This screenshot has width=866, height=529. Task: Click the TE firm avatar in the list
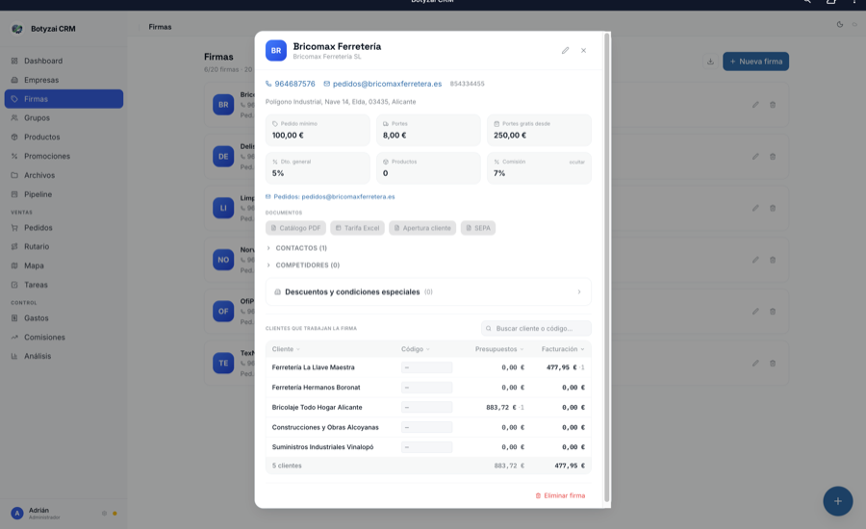[x=223, y=363]
